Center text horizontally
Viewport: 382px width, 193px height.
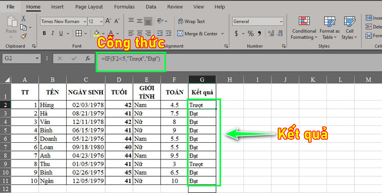click(140, 34)
